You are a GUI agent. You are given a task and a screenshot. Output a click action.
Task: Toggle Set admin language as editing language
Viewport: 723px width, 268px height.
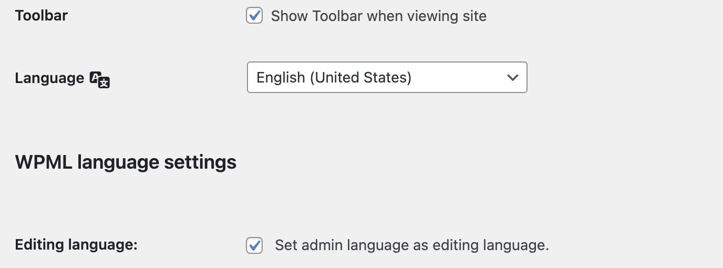click(254, 245)
